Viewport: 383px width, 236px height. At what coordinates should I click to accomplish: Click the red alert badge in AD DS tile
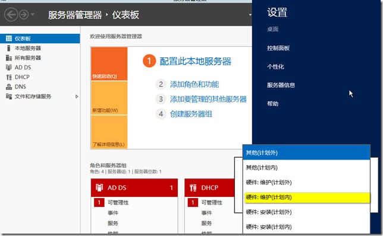99,202
